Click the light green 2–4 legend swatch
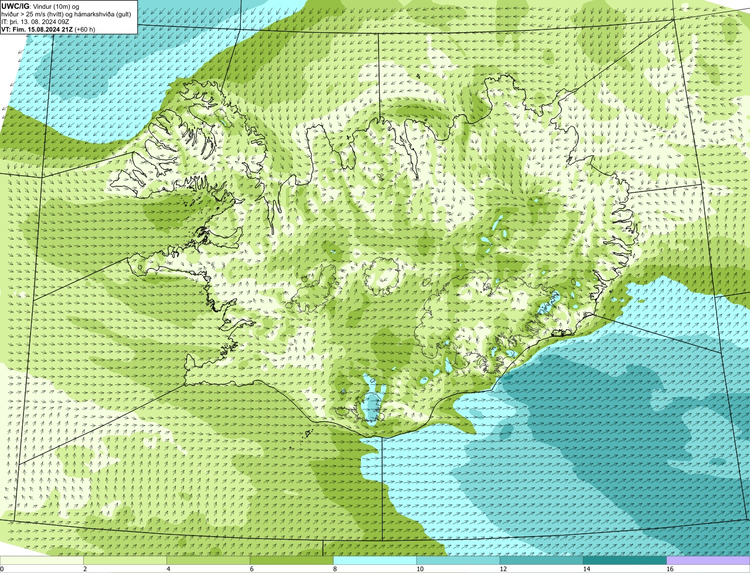The height and width of the screenshot is (573, 750). point(125,561)
